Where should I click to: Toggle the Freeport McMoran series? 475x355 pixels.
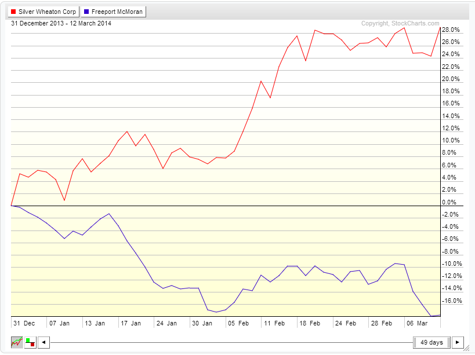click(x=113, y=11)
